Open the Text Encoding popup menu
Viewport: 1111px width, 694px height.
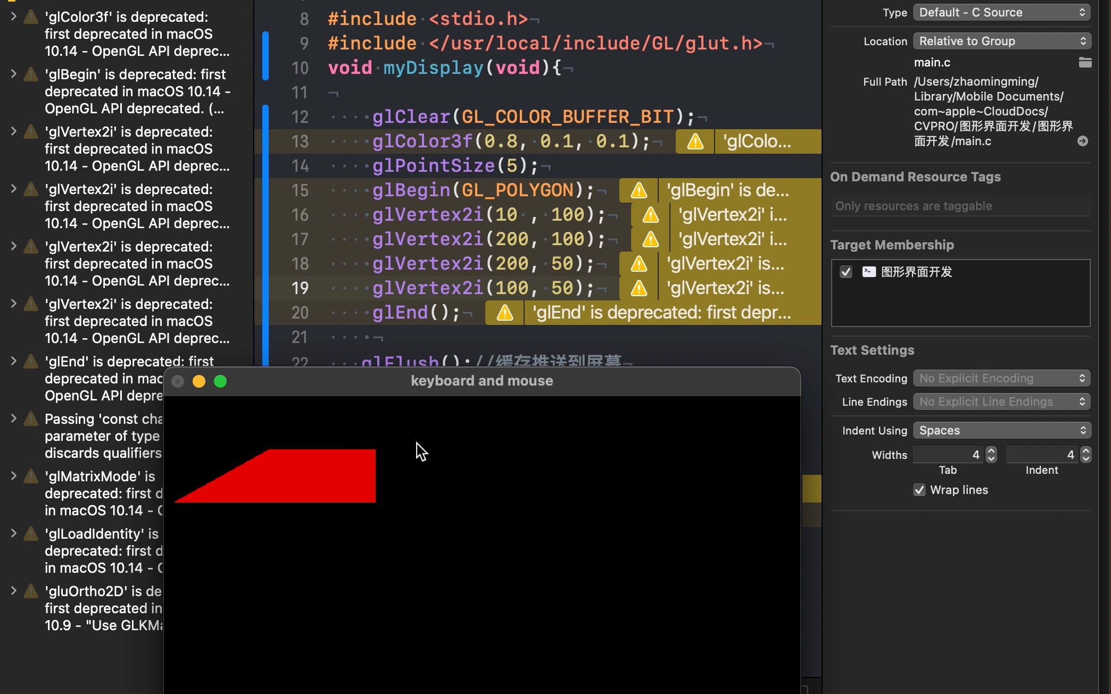[1001, 378]
